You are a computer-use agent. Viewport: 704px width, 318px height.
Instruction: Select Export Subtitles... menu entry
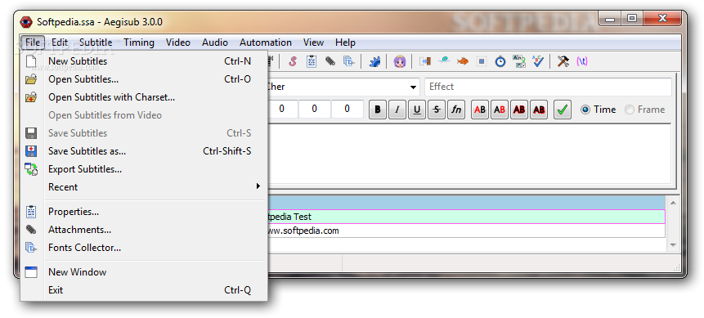click(144, 169)
